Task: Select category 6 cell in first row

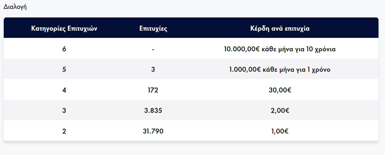Action: pos(64,49)
